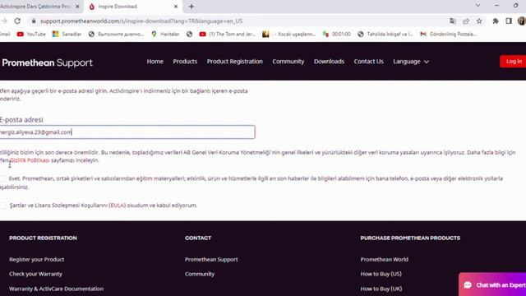Open the Community footer link
The image size is (526, 296).
200,274
